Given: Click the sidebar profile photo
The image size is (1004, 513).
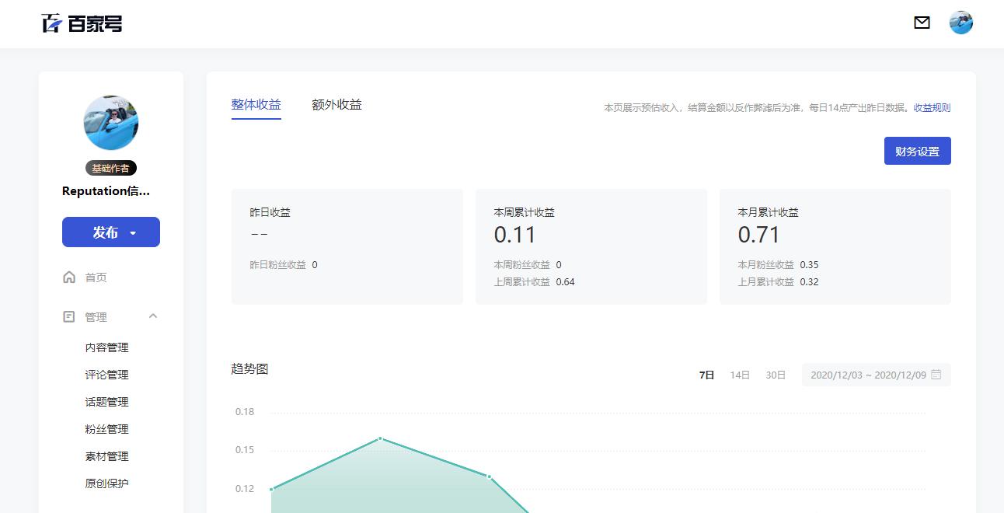Looking at the screenshot, I should coord(111,122).
